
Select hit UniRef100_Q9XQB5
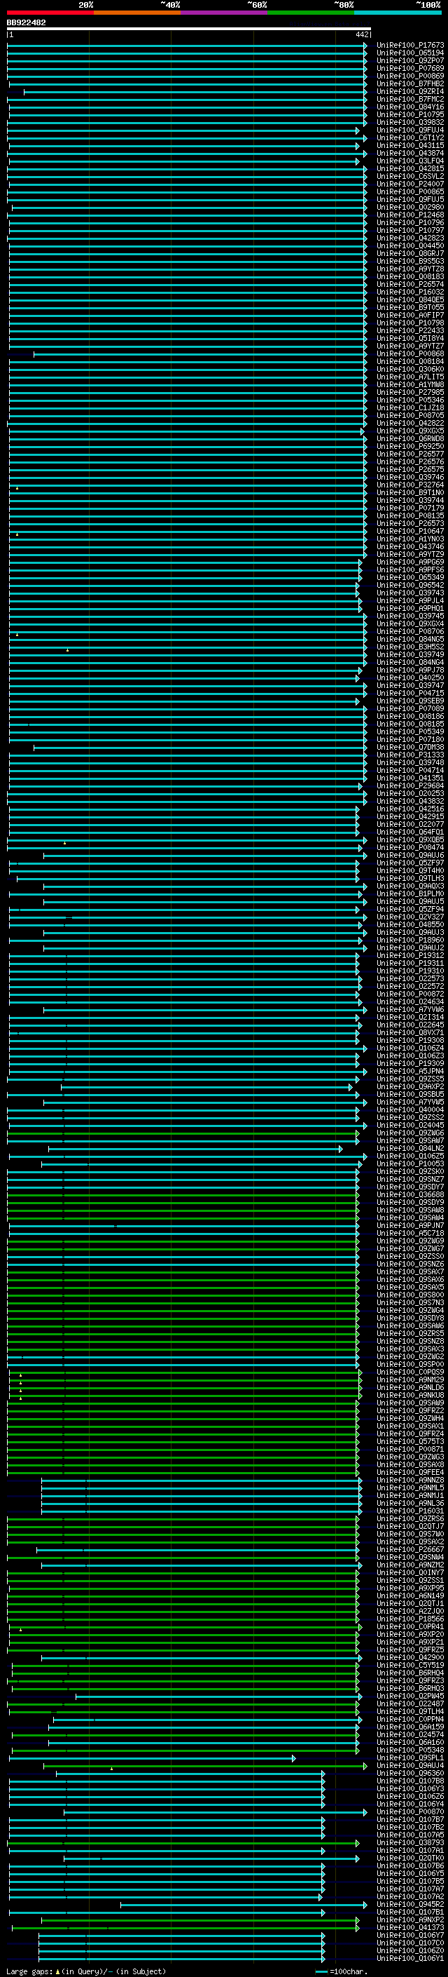(410, 839)
